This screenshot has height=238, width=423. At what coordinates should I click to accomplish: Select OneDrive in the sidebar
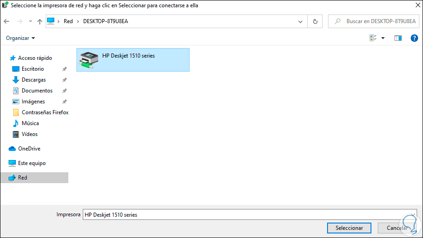click(x=29, y=149)
